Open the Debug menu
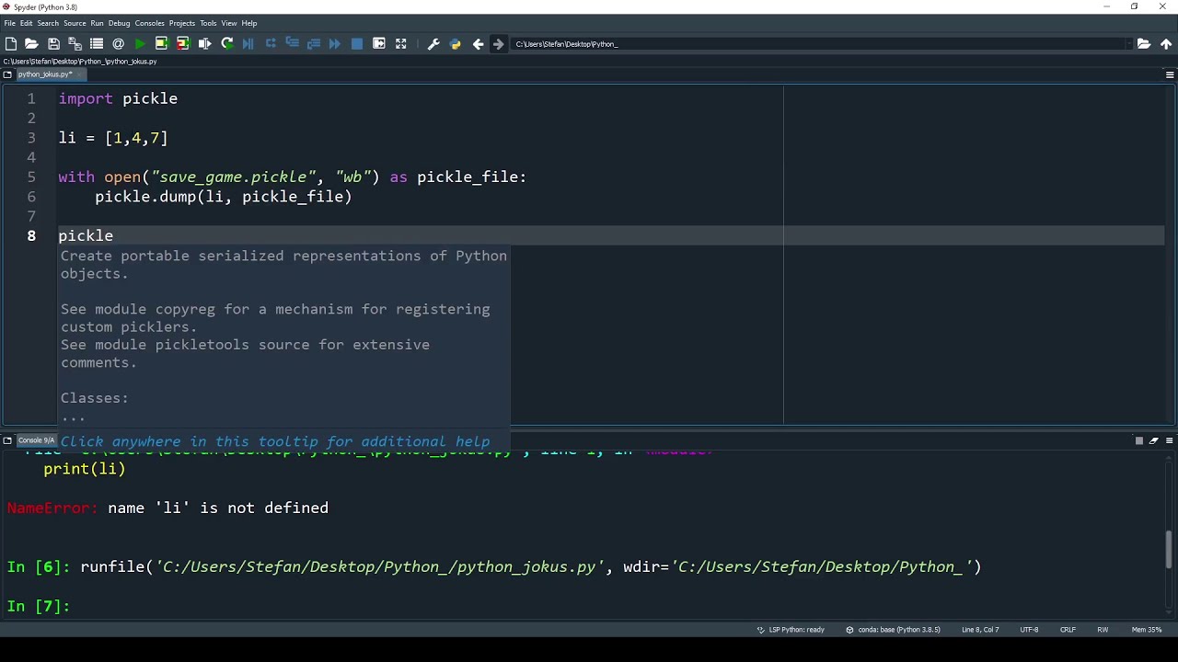The height and width of the screenshot is (662, 1178). click(120, 23)
